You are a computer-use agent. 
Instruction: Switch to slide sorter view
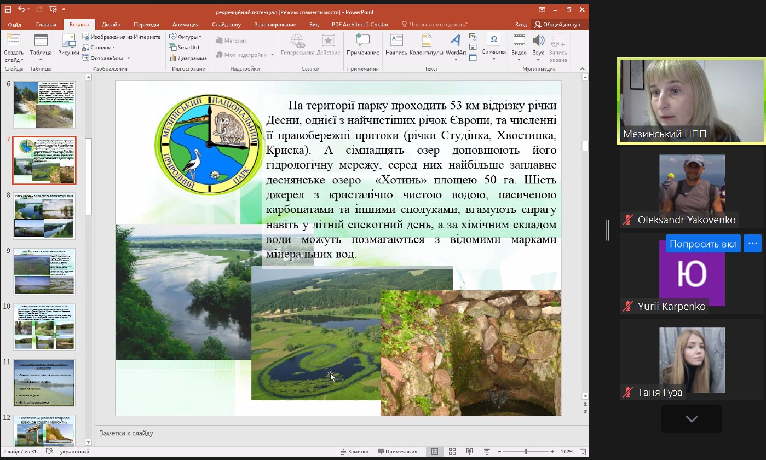pyautogui.click(x=452, y=452)
